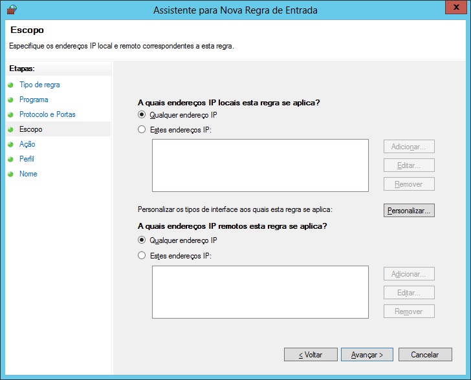Select remote 'Estes endereços IP' radio option
Image resolution: width=471 pixels, height=380 pixels.
(x=142, y=255)
